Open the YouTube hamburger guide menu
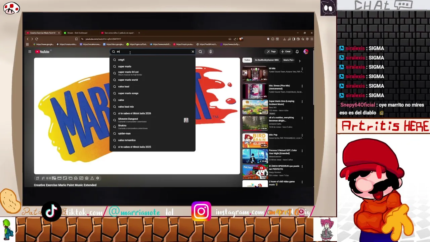Screen dimensions: 430x242 (30, 52)
